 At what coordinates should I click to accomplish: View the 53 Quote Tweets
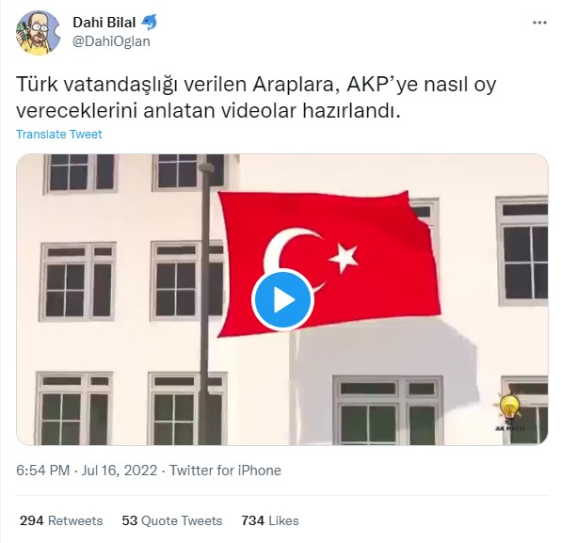coord(172,520)
